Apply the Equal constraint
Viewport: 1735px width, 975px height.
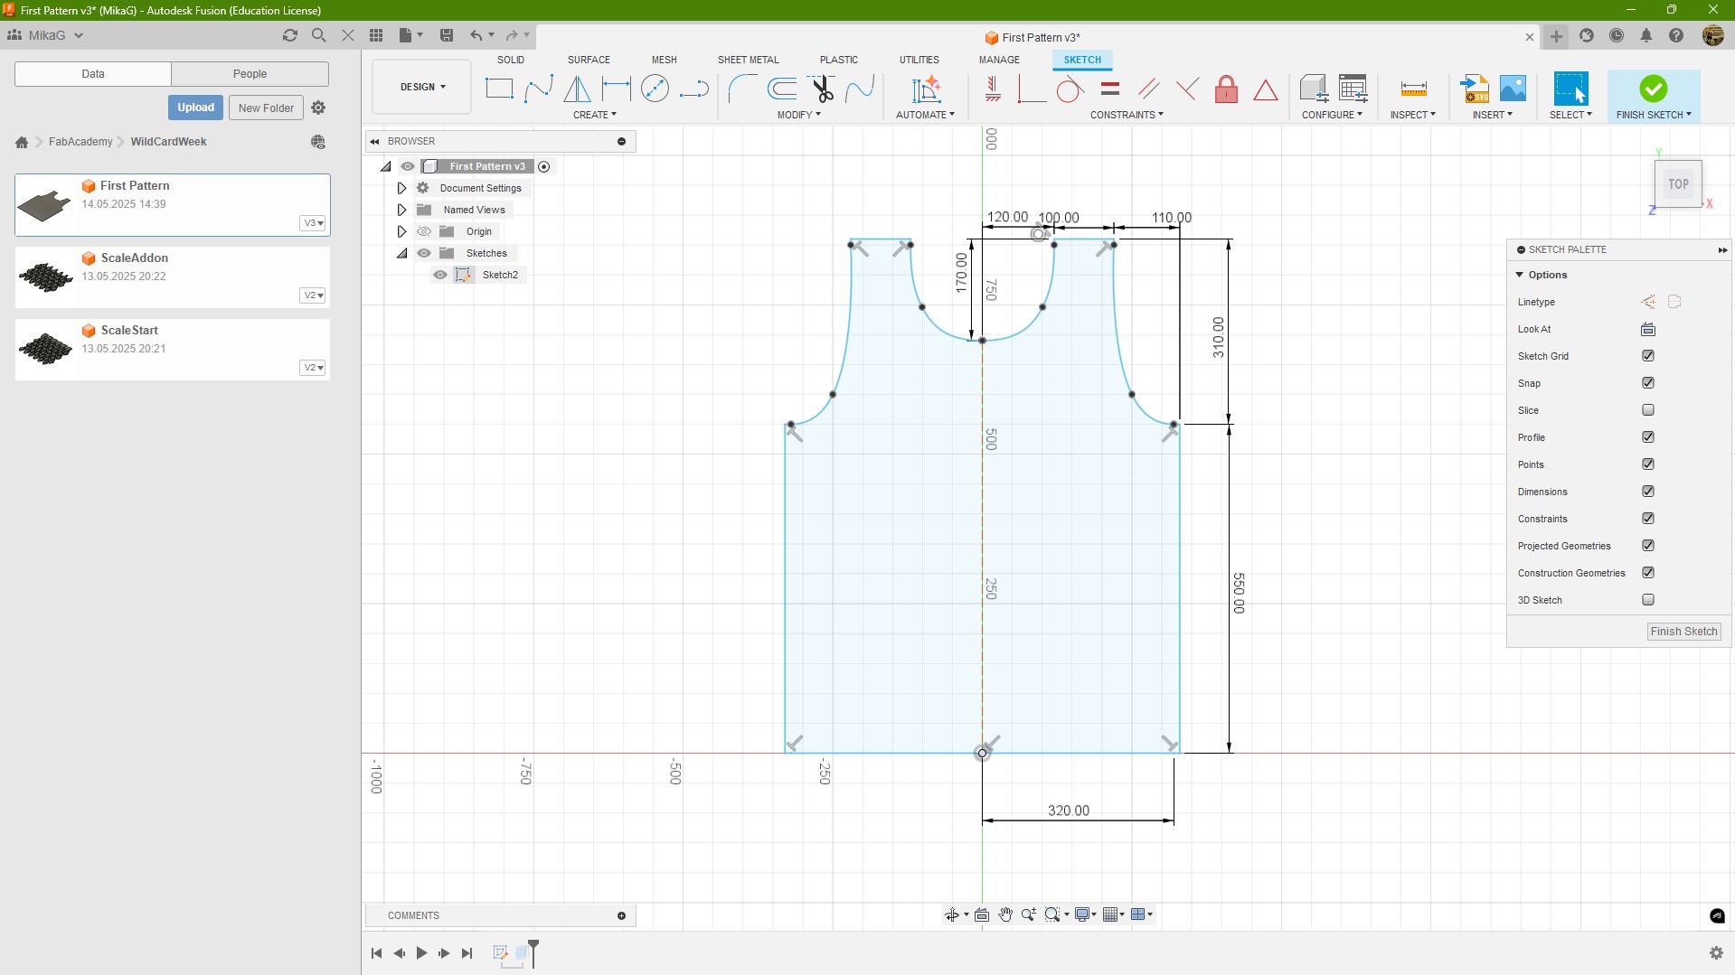pos(1110,89)
